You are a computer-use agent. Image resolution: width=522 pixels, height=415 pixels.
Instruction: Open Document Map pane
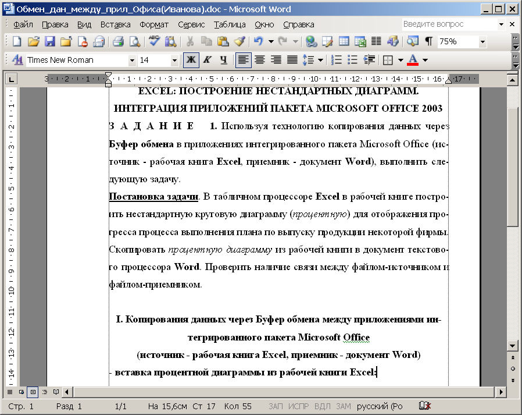(413, 42)
